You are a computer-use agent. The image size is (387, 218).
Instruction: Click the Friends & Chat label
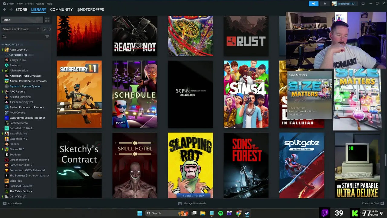point(370,203)
